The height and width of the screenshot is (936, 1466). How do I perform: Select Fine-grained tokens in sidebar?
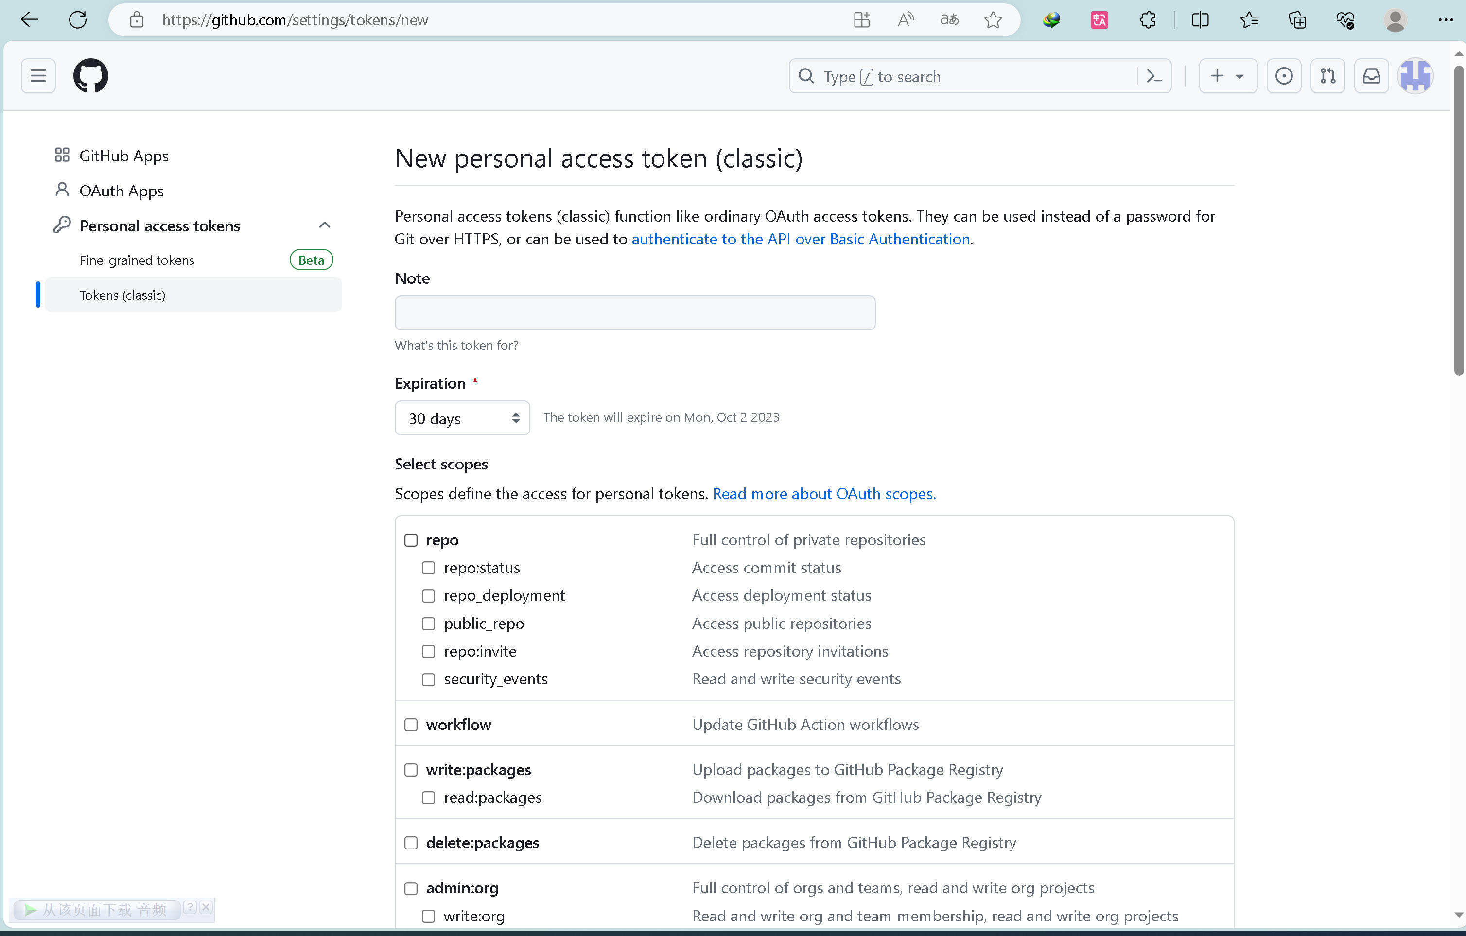(137, 260)
